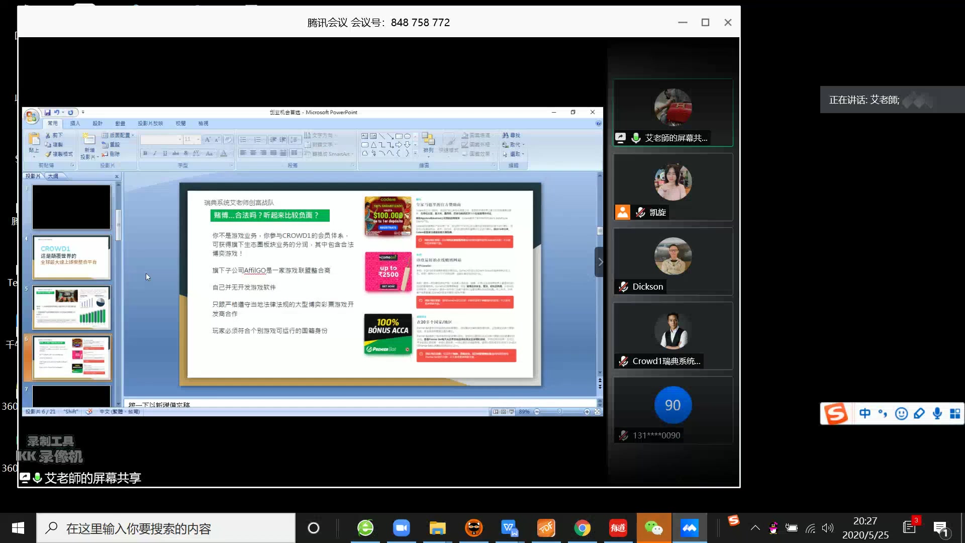Image resolution: width=965 pixels, height=543 pixels.
Task: Select slide 5 thumbnail with bar chart
Action: [71, 307]
